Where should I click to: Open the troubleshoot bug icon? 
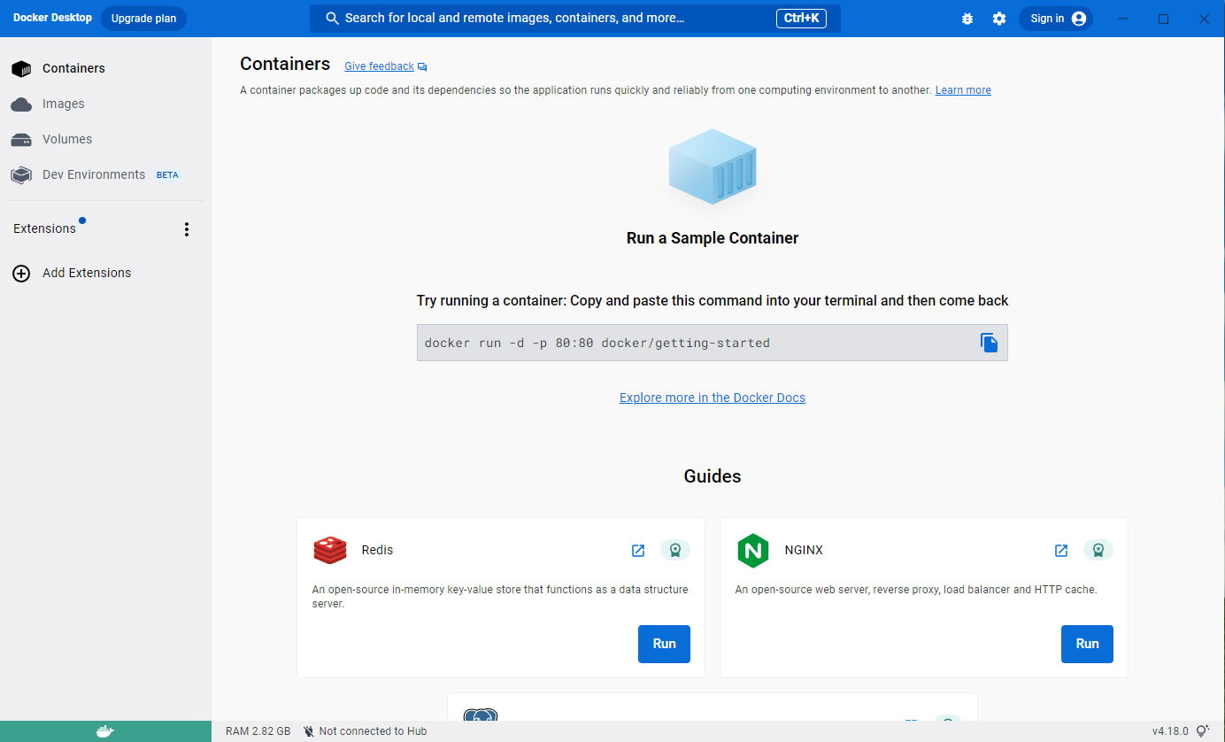967,19
